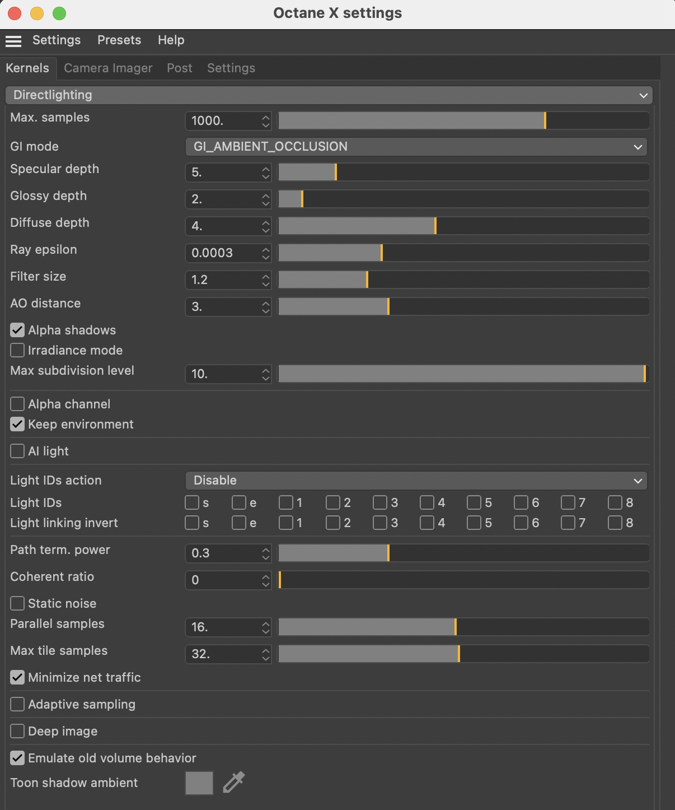Open the Directlighting kernel dropdown
The height and width of the screenshot is (810, 675).
click(329, 95)
